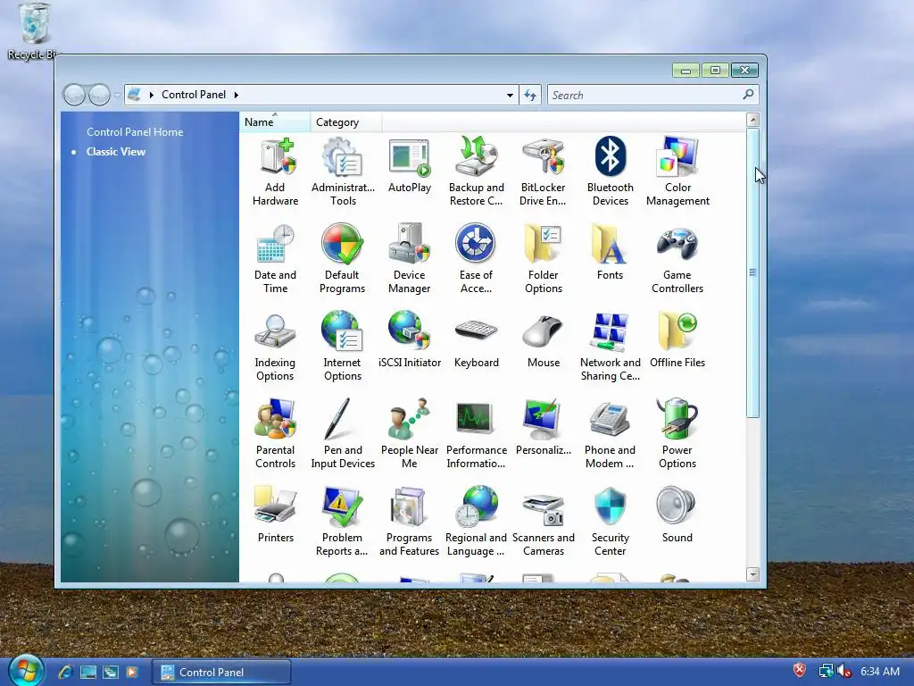Open the recent pages dropdown arrow

tap(117, 95)
